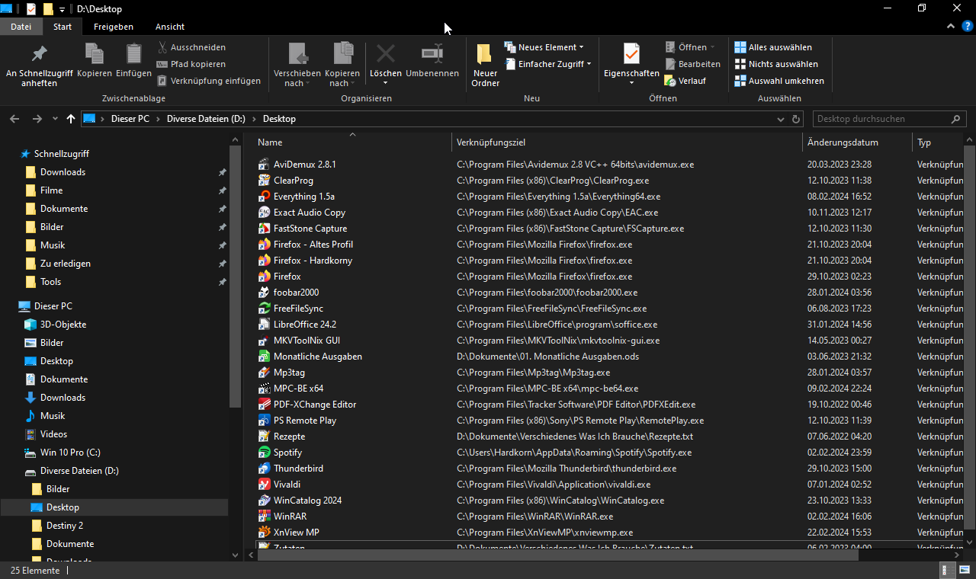Switch to the Ansicht tab
Image resolution: width=976 pixels, height=579 pixels.
tap(170, 27)
